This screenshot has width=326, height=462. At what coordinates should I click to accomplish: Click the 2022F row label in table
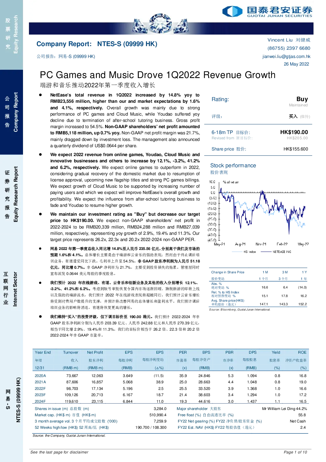40,389
